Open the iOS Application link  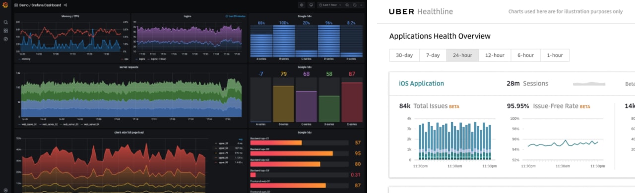click(x=421, y=83)
